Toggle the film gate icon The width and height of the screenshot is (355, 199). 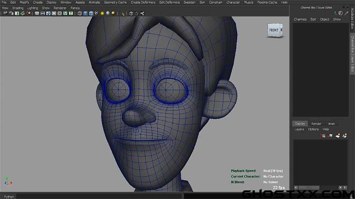[42, 13]
